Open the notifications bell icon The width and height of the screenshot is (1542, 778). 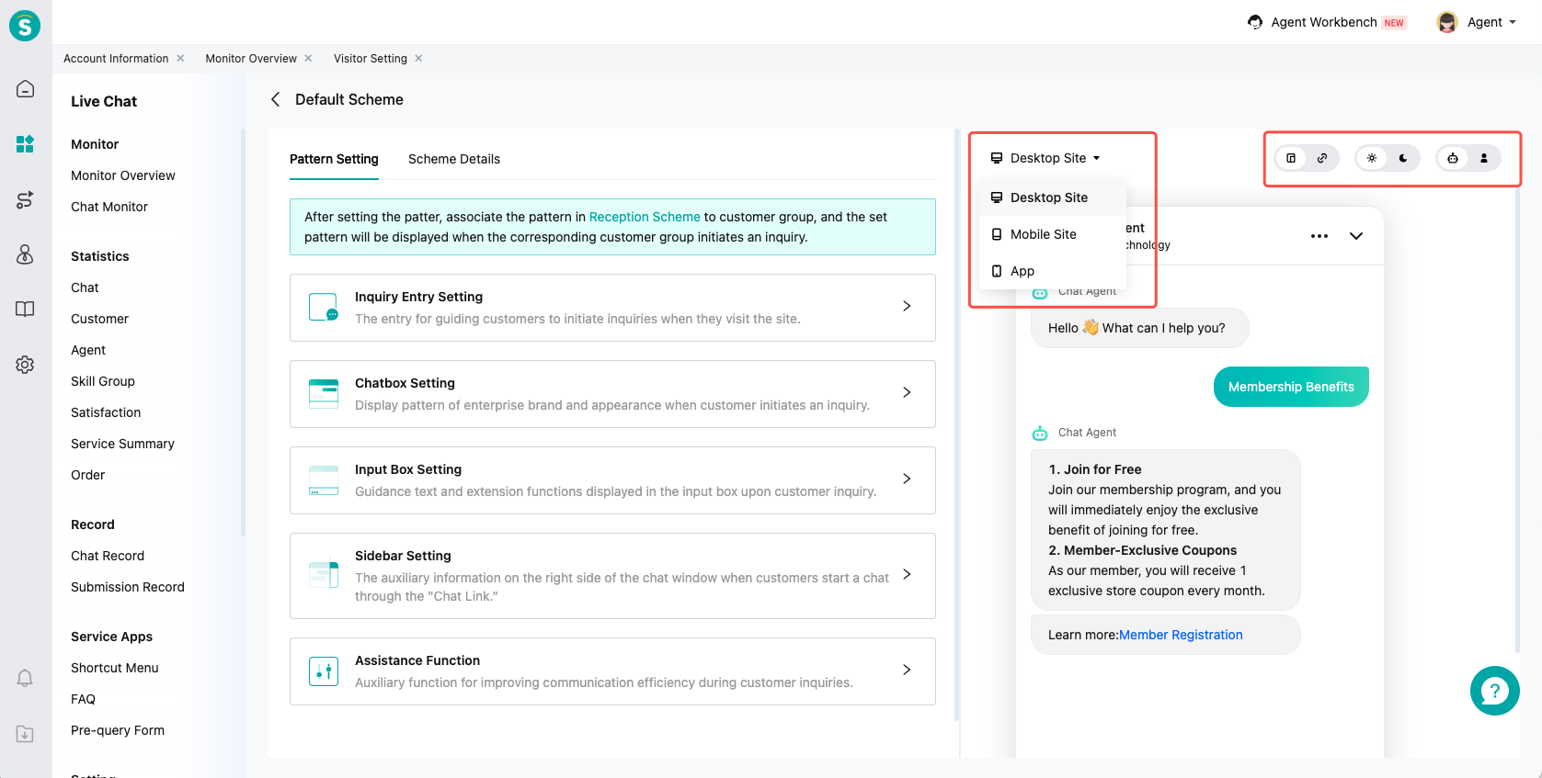tap(25, 679)
